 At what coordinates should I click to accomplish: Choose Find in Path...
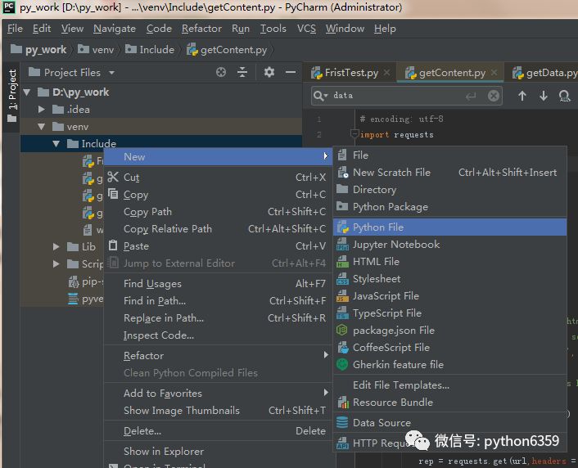click(x=219, y=301)
